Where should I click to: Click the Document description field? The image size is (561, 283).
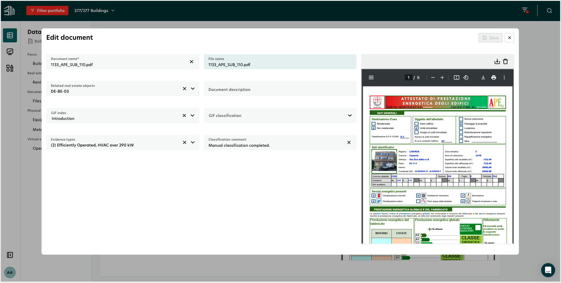[280, 89]
